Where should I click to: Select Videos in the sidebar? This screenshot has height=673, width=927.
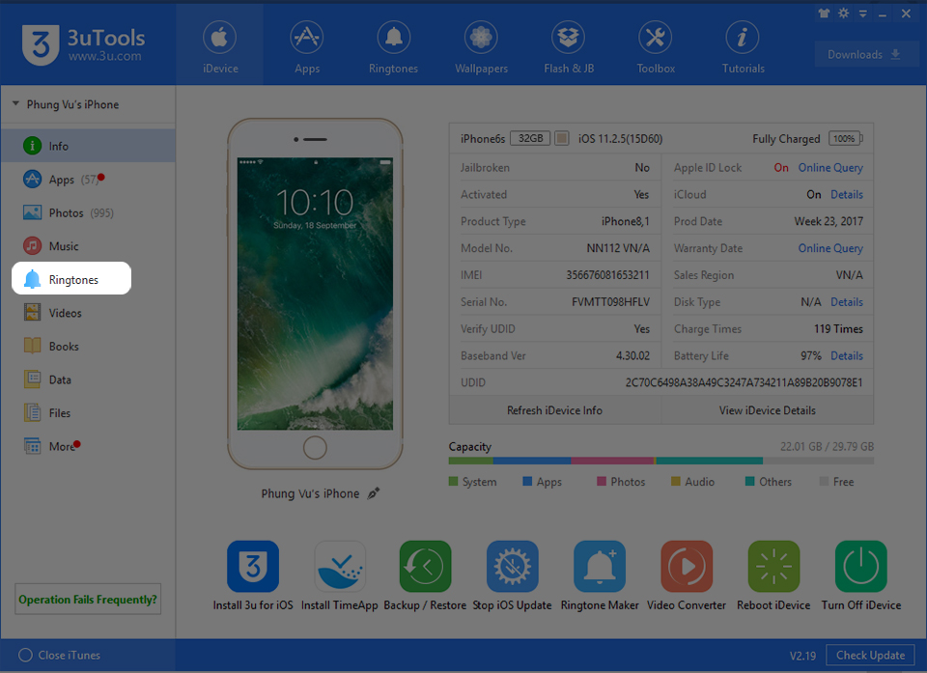pos(88,313)
